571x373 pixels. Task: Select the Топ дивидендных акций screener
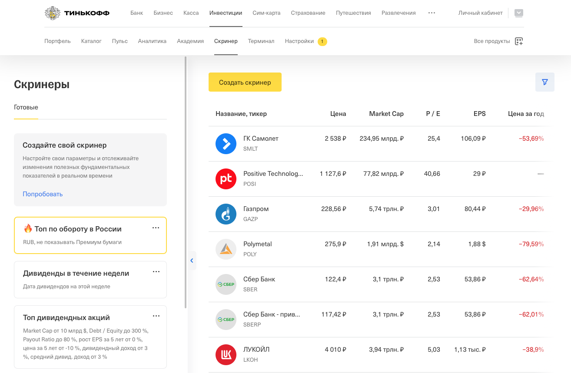(x=90, y=337)
